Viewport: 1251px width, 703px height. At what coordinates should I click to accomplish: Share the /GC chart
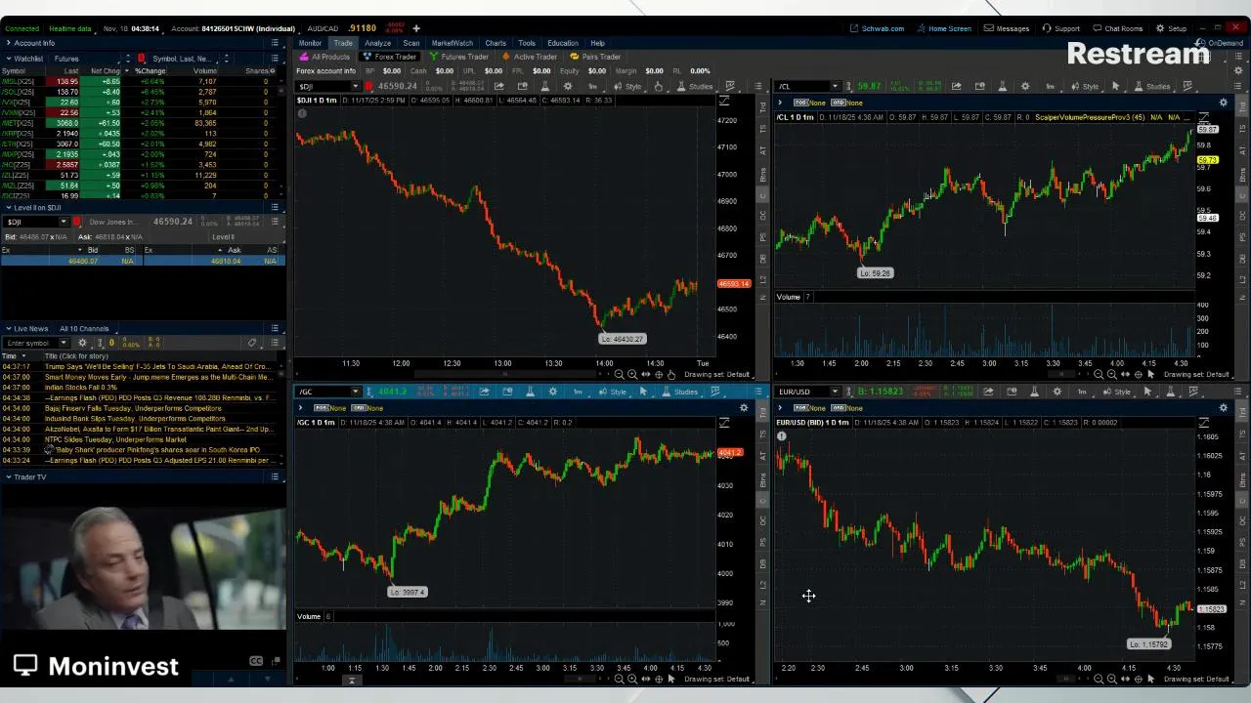[x=484, y=392]
